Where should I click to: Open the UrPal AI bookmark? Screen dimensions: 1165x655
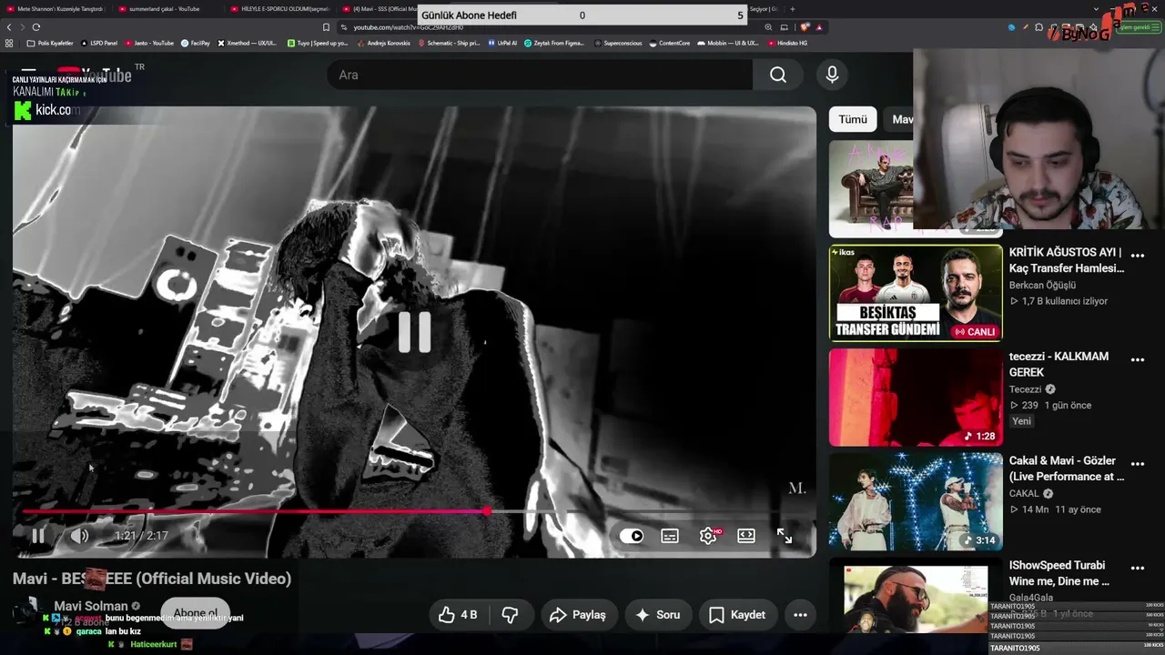[502, 43]
